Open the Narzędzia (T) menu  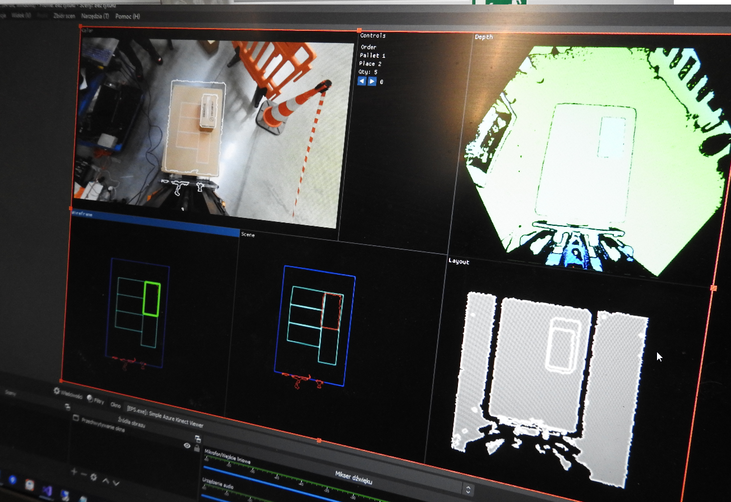click(98, 16)
